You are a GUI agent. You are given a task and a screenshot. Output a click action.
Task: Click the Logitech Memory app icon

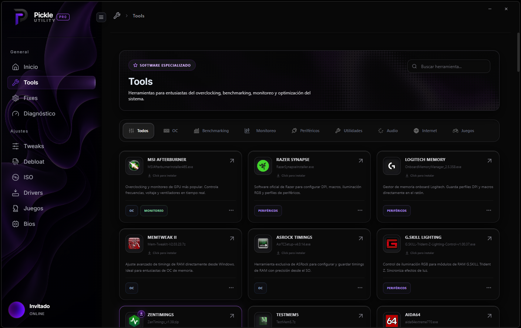pos(392,166)
